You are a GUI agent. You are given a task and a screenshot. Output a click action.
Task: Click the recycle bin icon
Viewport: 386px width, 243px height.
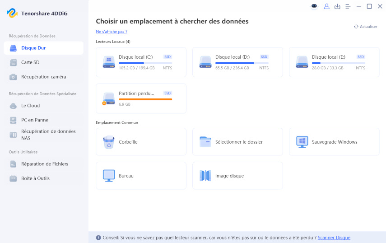coord(109,142)
